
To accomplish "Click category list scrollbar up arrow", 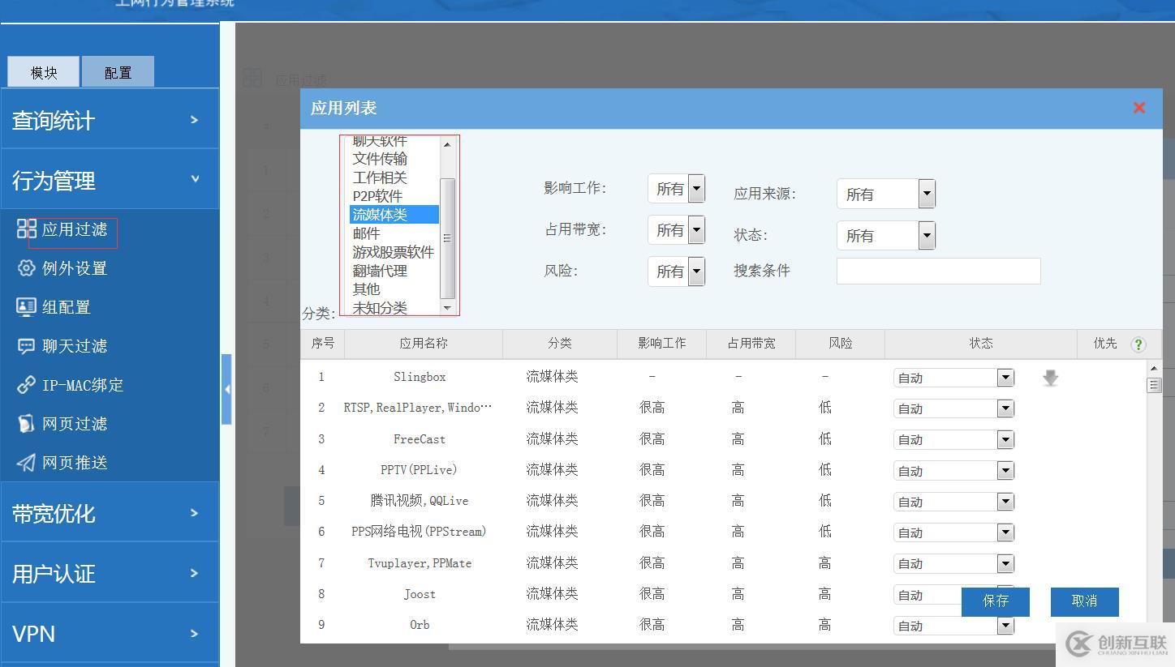I will (447, 144).
